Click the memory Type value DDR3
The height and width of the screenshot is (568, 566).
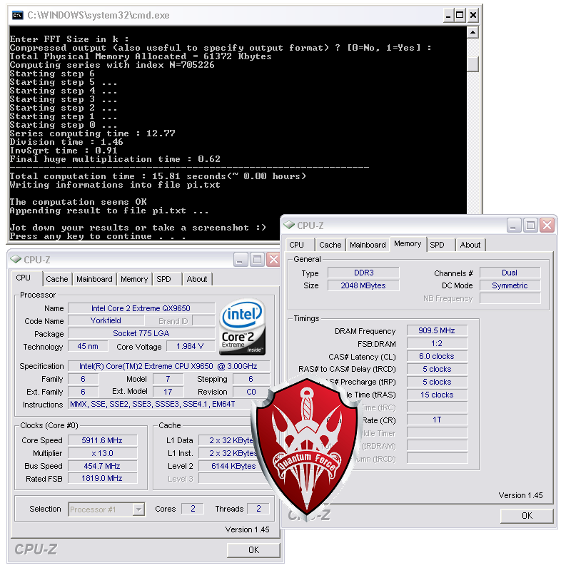[363, 273]
